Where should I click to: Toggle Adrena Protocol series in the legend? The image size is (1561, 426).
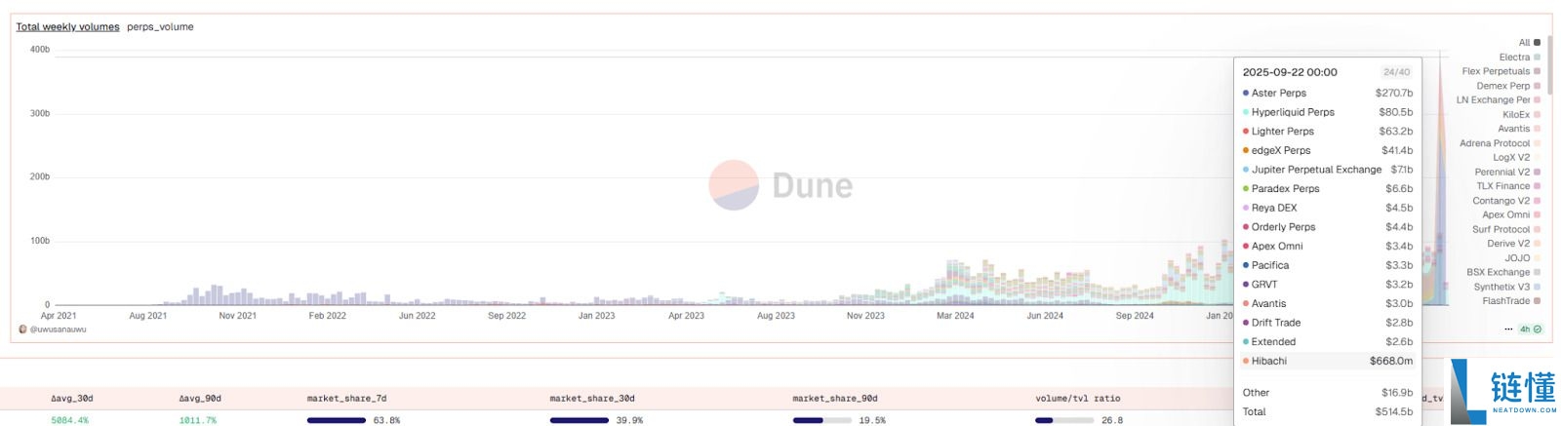(1500, 143)
